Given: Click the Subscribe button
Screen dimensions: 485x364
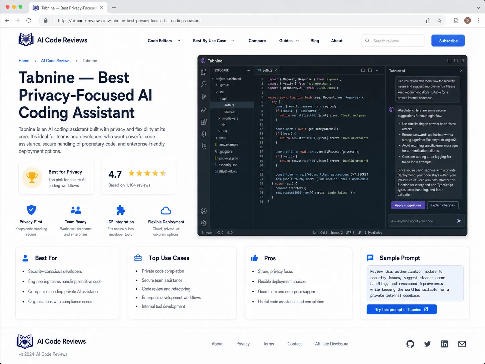Looking at the screenshot, I should pos(448,41).
